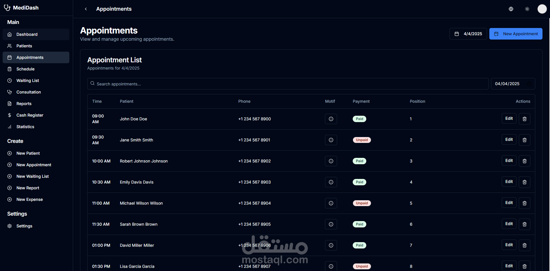Delete David Miller Miller's appointment
The image size is (550, 271).
(x=525, y=245)
